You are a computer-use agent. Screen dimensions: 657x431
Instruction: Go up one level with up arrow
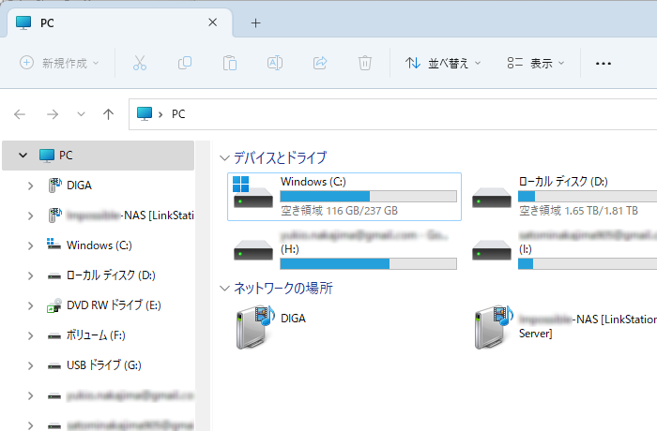click(x=109, y=114)
